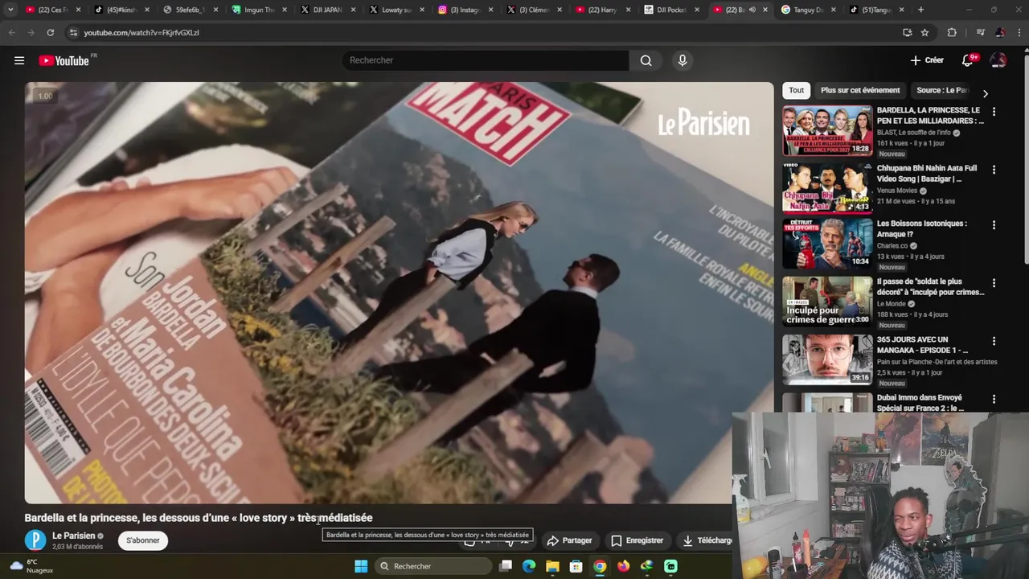Launch Microsoft Edge from the taskbar
This screenshot has height=579, width=1029.
click(x=529, y=566)
